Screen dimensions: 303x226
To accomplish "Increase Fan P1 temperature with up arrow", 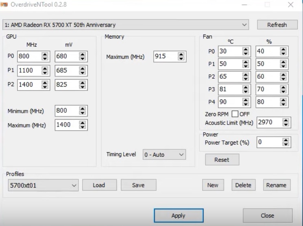I will [246, 62].
